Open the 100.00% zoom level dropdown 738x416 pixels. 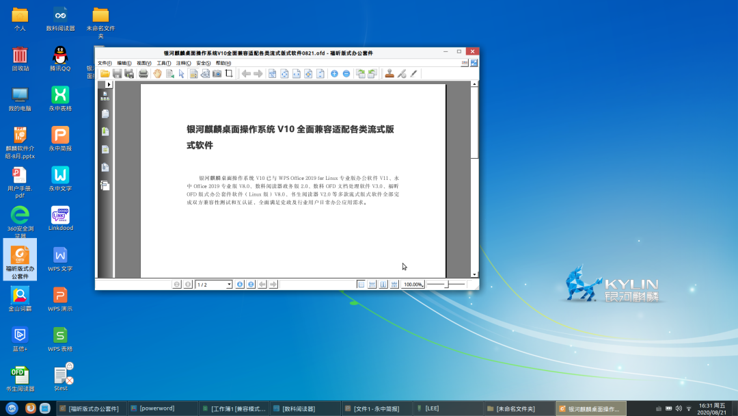pyautogui.click(x=413, y=285)
